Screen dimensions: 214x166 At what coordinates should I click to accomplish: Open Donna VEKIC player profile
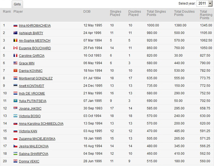tap(29, 161)
